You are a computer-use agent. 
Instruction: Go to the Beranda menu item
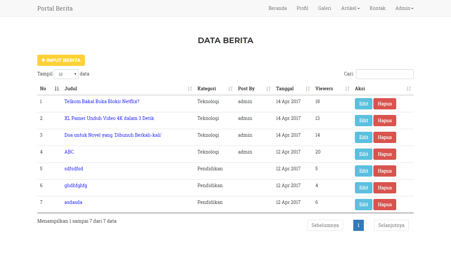(277, 8)
